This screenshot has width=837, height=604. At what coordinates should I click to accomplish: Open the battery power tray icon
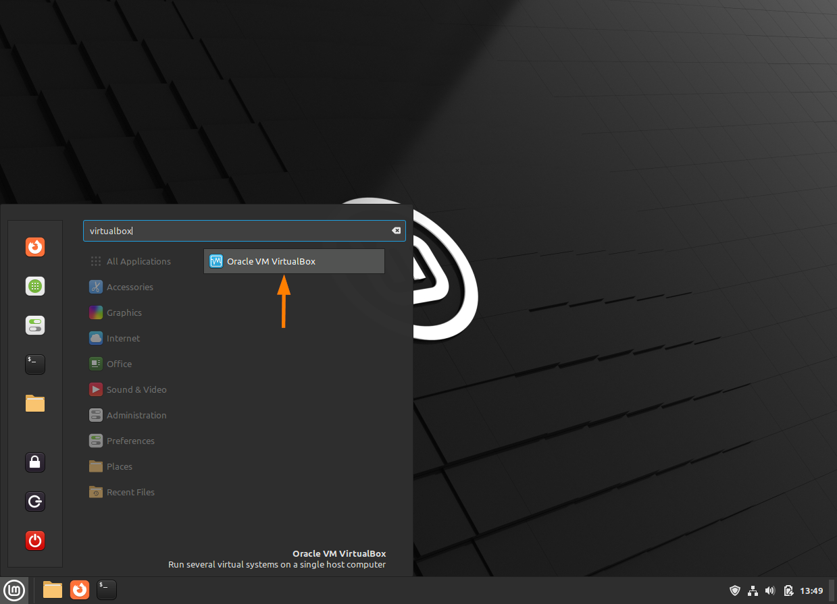[x=788, y=591]
